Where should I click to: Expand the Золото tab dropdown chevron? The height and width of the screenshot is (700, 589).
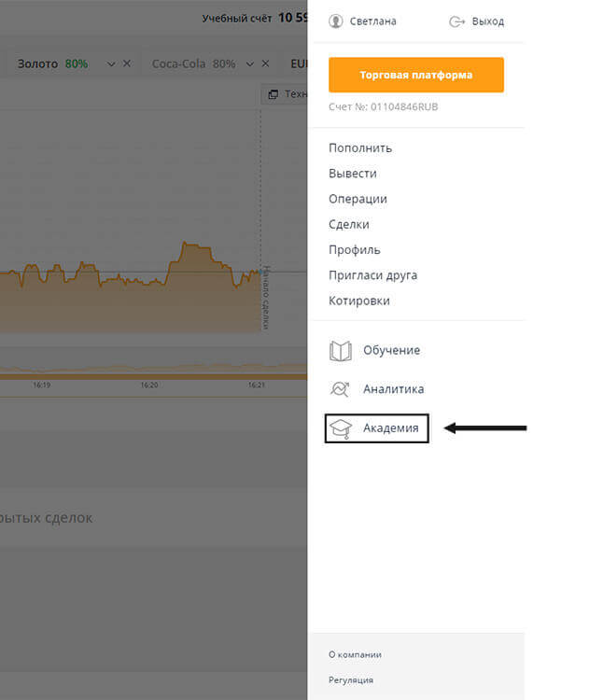tap(111, 64)
